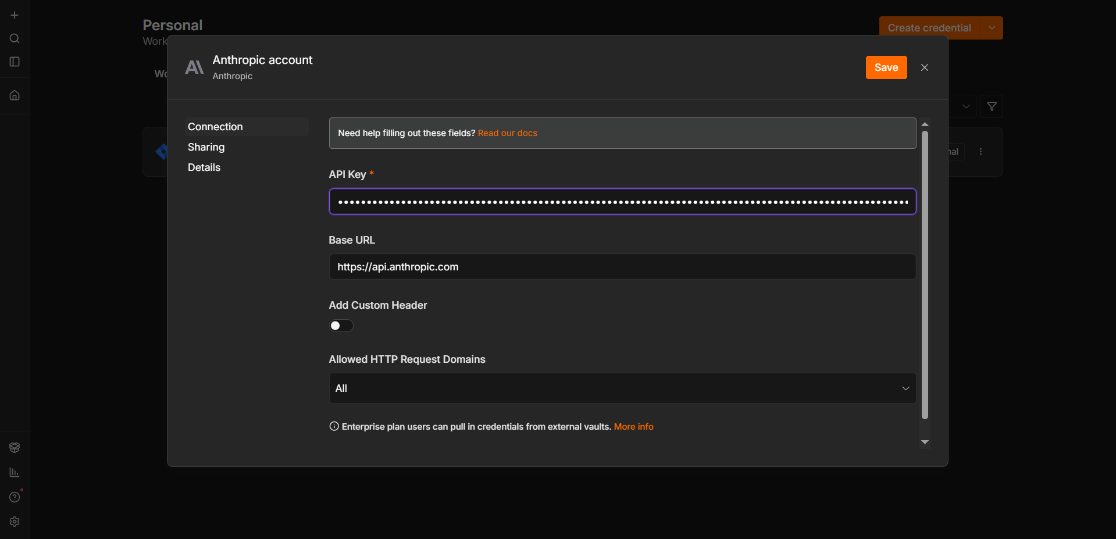
Task: Toggle the sidebar panel layout icon
Action: 15,62
